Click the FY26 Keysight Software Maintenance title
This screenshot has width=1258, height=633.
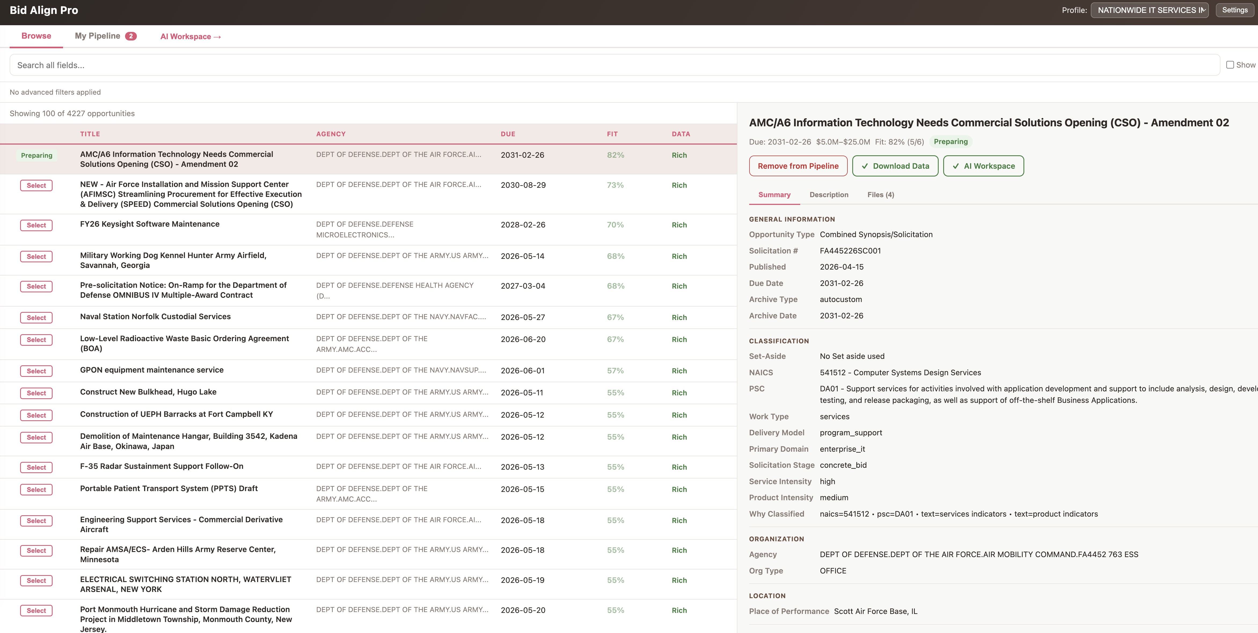150,224
